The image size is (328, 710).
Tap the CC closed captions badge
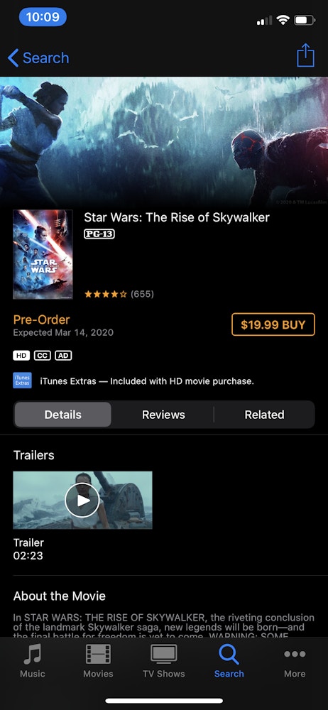[43, 356]
